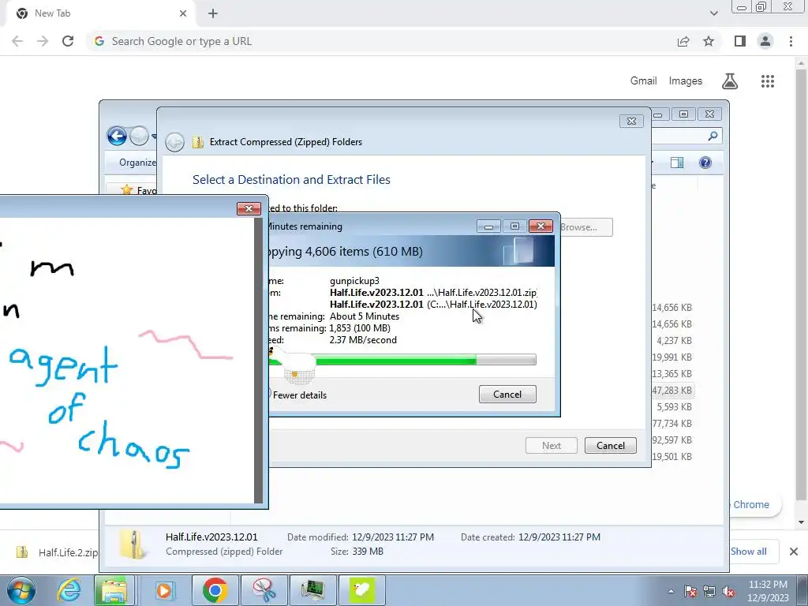Screen dimensions: 808x606
Task: Click drawing window vertical scrollbar
Action: tap(259, 360)
